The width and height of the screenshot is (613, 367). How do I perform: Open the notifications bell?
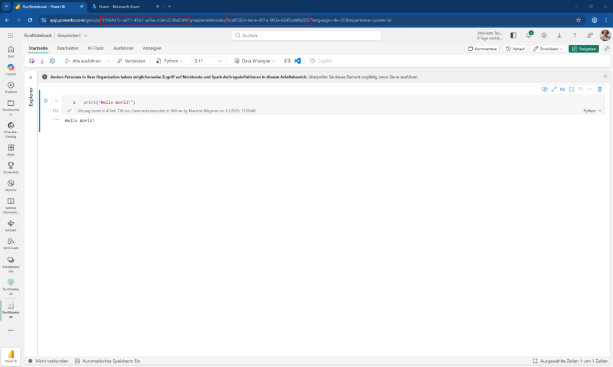pos(527,35)
